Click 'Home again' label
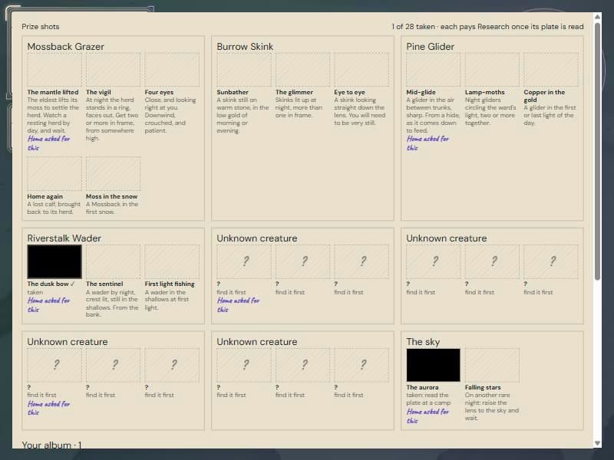The width and height of the screenshot is (614, 460). 45,196
